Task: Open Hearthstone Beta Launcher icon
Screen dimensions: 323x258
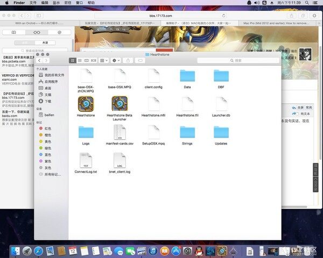Action: [x=120, y=104]
